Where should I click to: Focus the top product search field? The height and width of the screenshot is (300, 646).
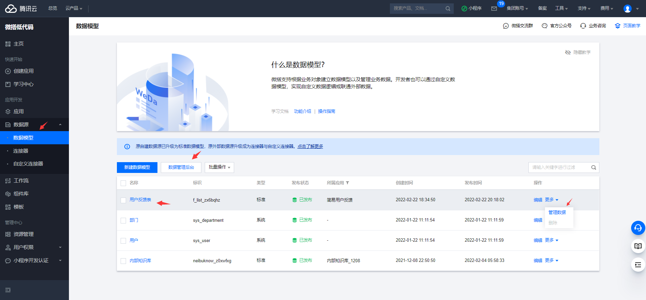click(418, 8)
